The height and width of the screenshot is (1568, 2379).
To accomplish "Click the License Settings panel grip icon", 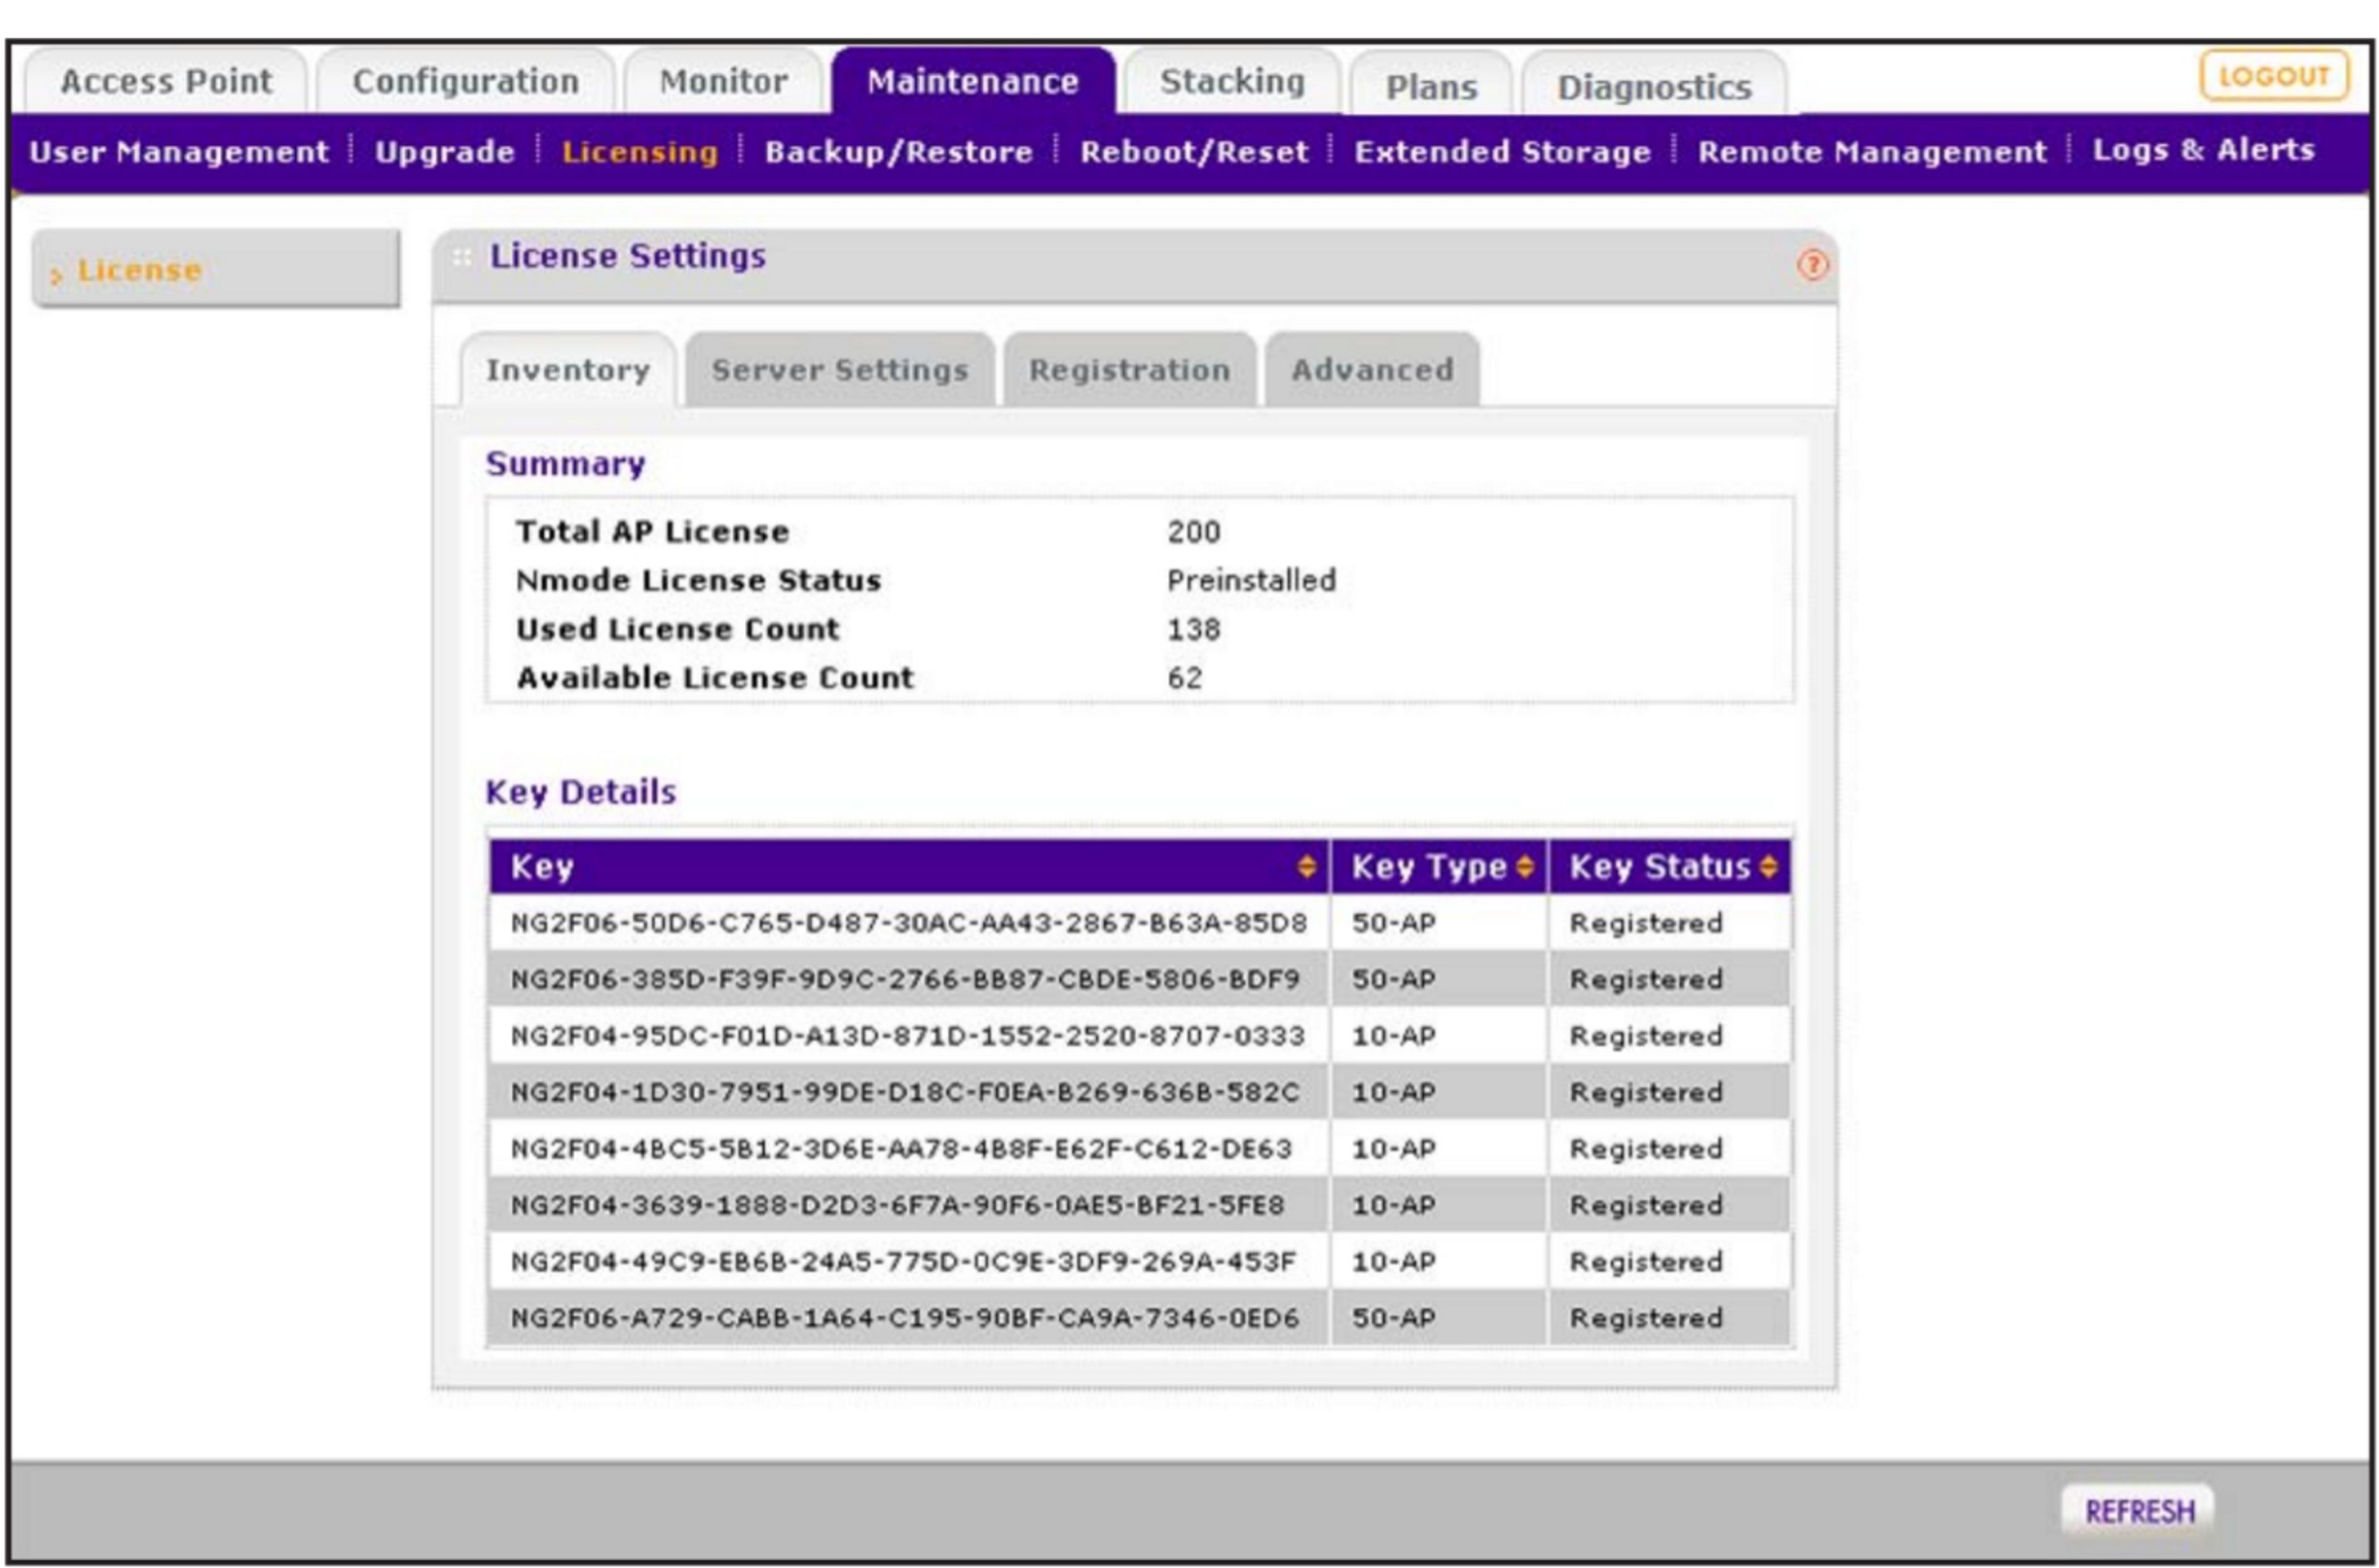I will (461, 257).
